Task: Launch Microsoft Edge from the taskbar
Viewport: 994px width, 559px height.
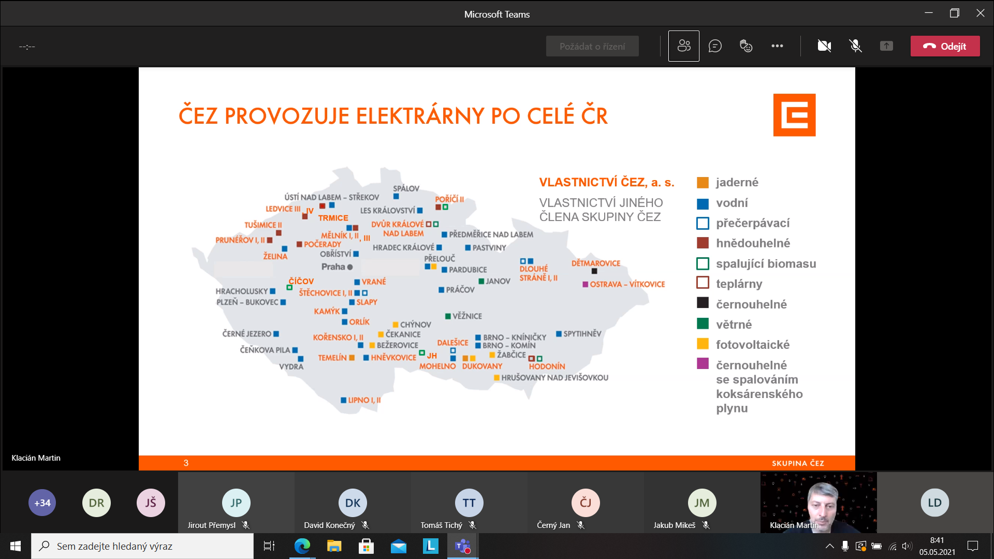Action: pos(302,546)
